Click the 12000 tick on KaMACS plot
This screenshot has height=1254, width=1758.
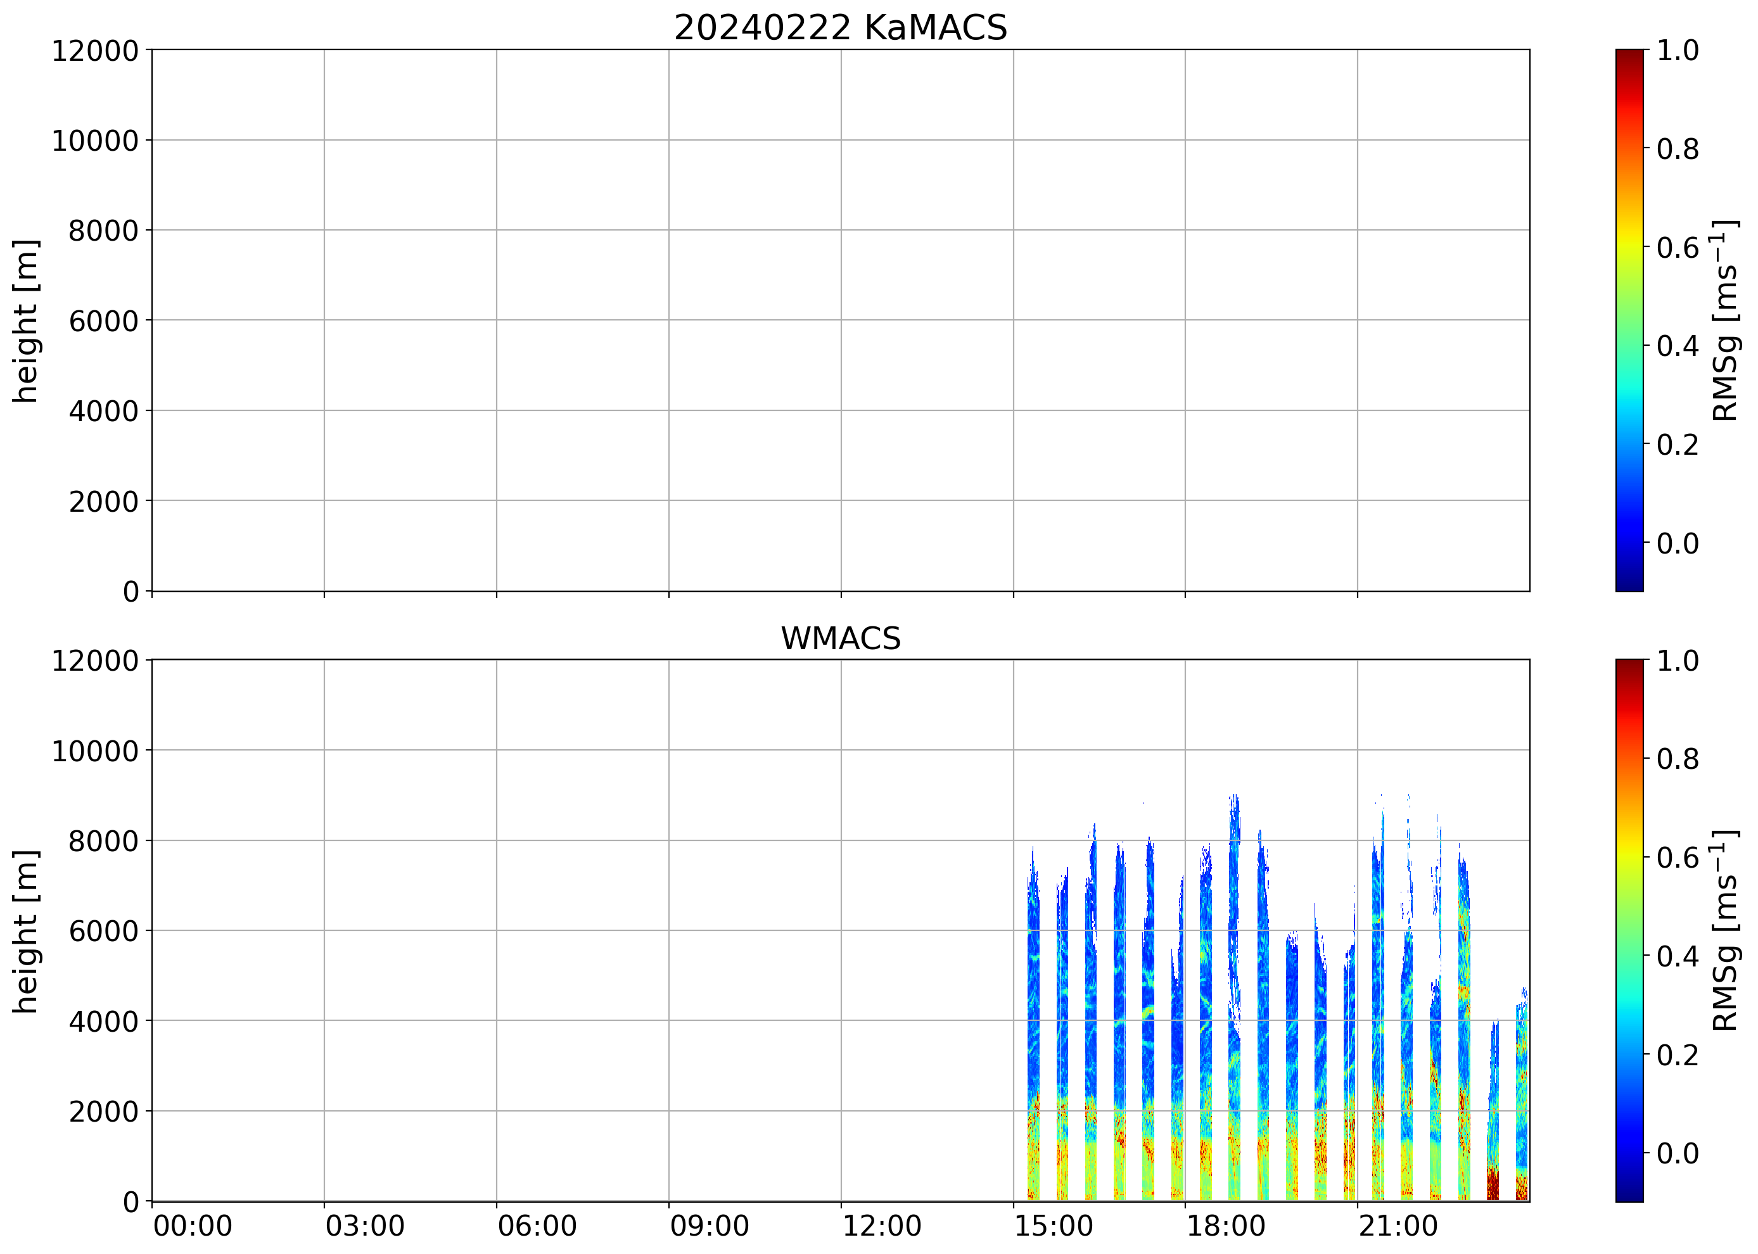95,51
